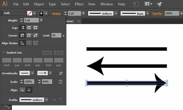183x110 pixels.
Task: Open stroke color dropdown arrow
Action: click(x=46, y=13)
